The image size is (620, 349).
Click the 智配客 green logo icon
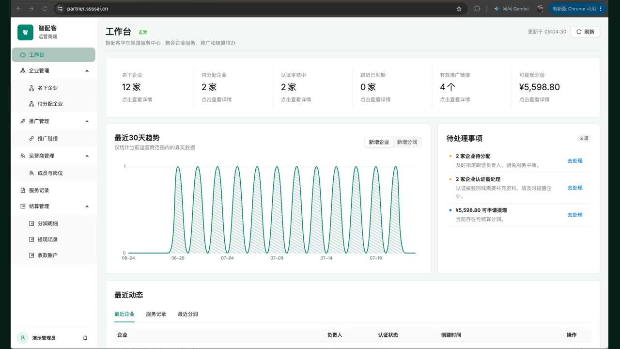click(x=25, y=32)
